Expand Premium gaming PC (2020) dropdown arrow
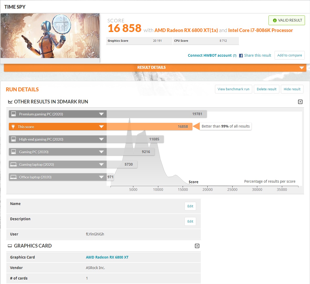Viewport: 310px width, 284px height. click(101, 114)
